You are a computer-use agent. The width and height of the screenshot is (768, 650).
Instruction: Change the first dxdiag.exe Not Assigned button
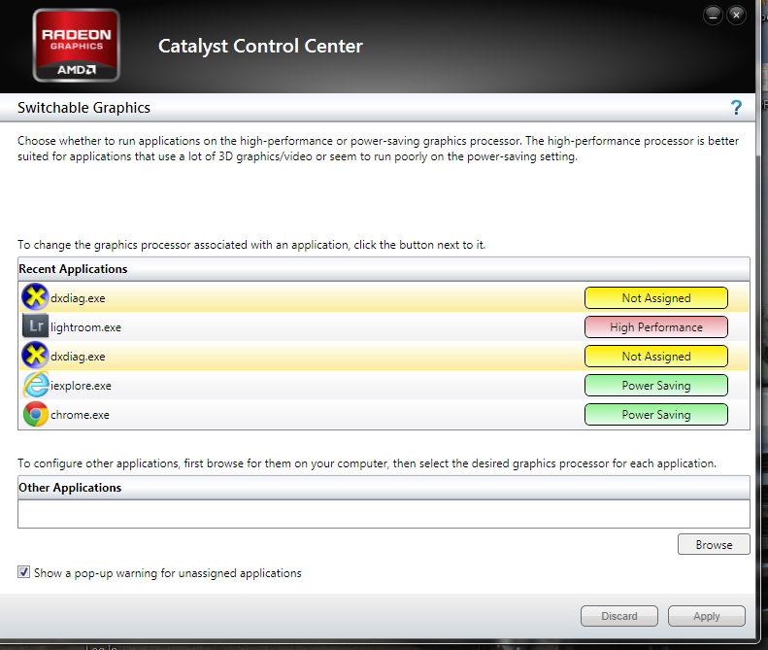(x=655, y=298)
